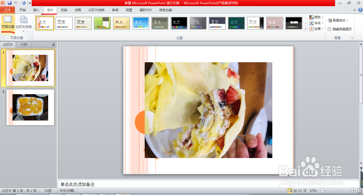Image resolution: width=363 pixels, height=195 pixels.
Task: Apply the gray gradient theme thumbnail
Action: pos(198,23)
